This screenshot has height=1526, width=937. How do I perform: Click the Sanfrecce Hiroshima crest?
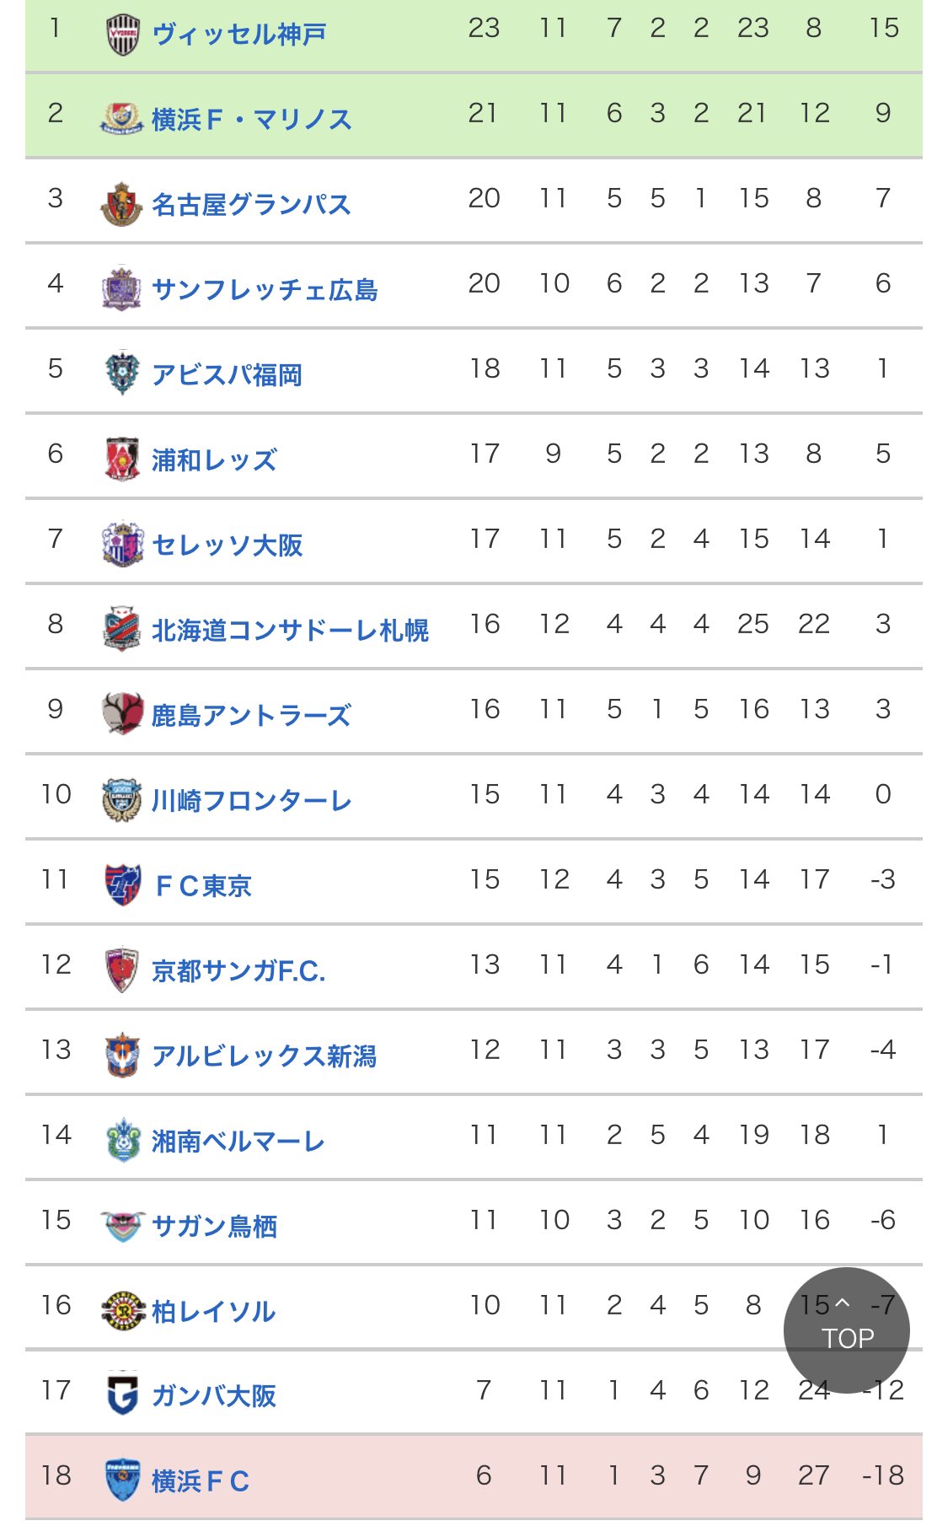[x=122, y=289]
